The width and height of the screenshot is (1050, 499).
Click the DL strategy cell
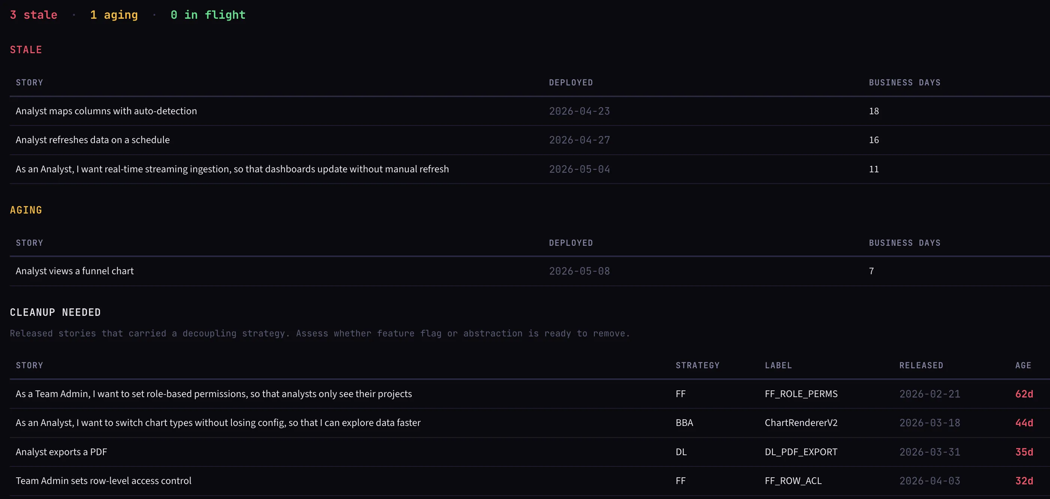pos(681,452)
